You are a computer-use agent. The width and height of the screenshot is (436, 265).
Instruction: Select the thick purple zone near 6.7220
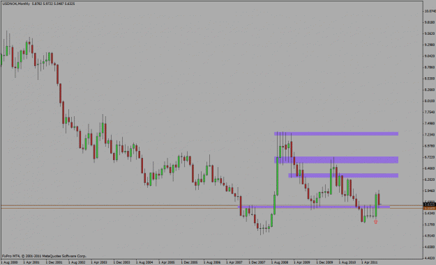pos(336,160)
